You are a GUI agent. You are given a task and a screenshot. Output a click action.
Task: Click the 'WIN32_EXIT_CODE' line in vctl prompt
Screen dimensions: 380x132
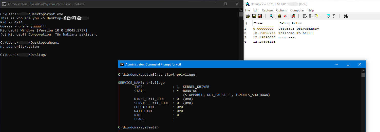(164, 99)
